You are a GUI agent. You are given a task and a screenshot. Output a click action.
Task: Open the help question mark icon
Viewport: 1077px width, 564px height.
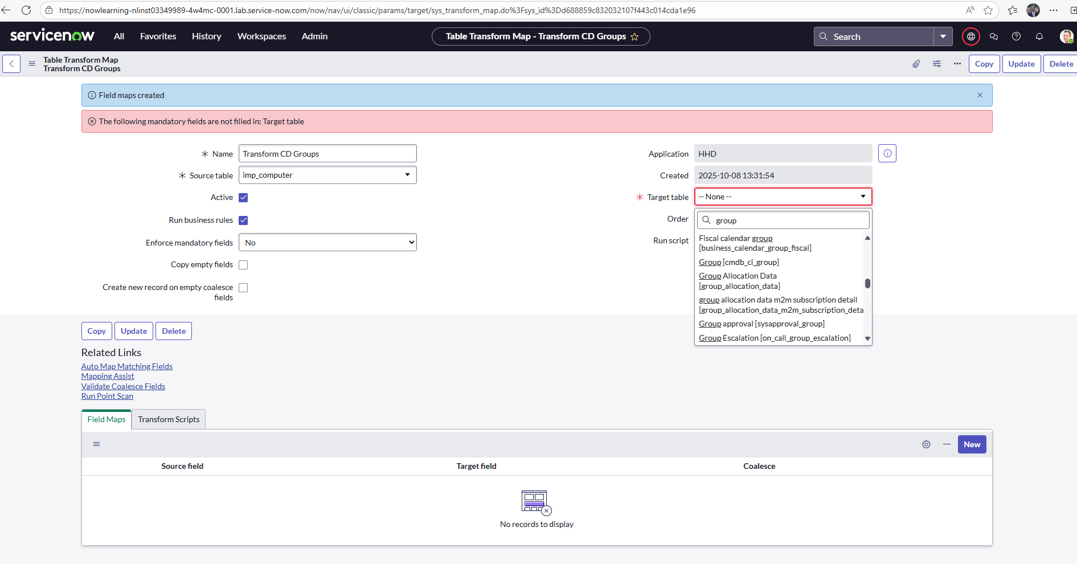tap(1016, 36)
